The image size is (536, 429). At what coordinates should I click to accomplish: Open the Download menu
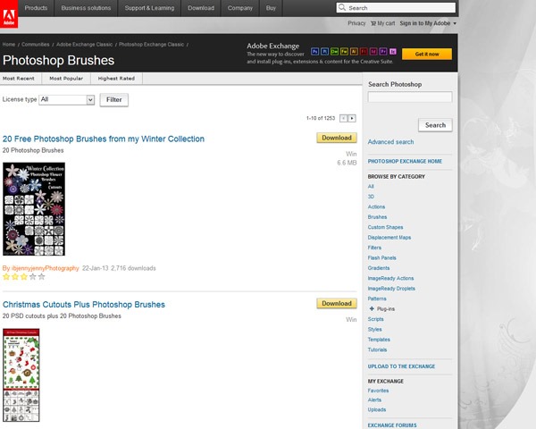[x=201, y=8]
